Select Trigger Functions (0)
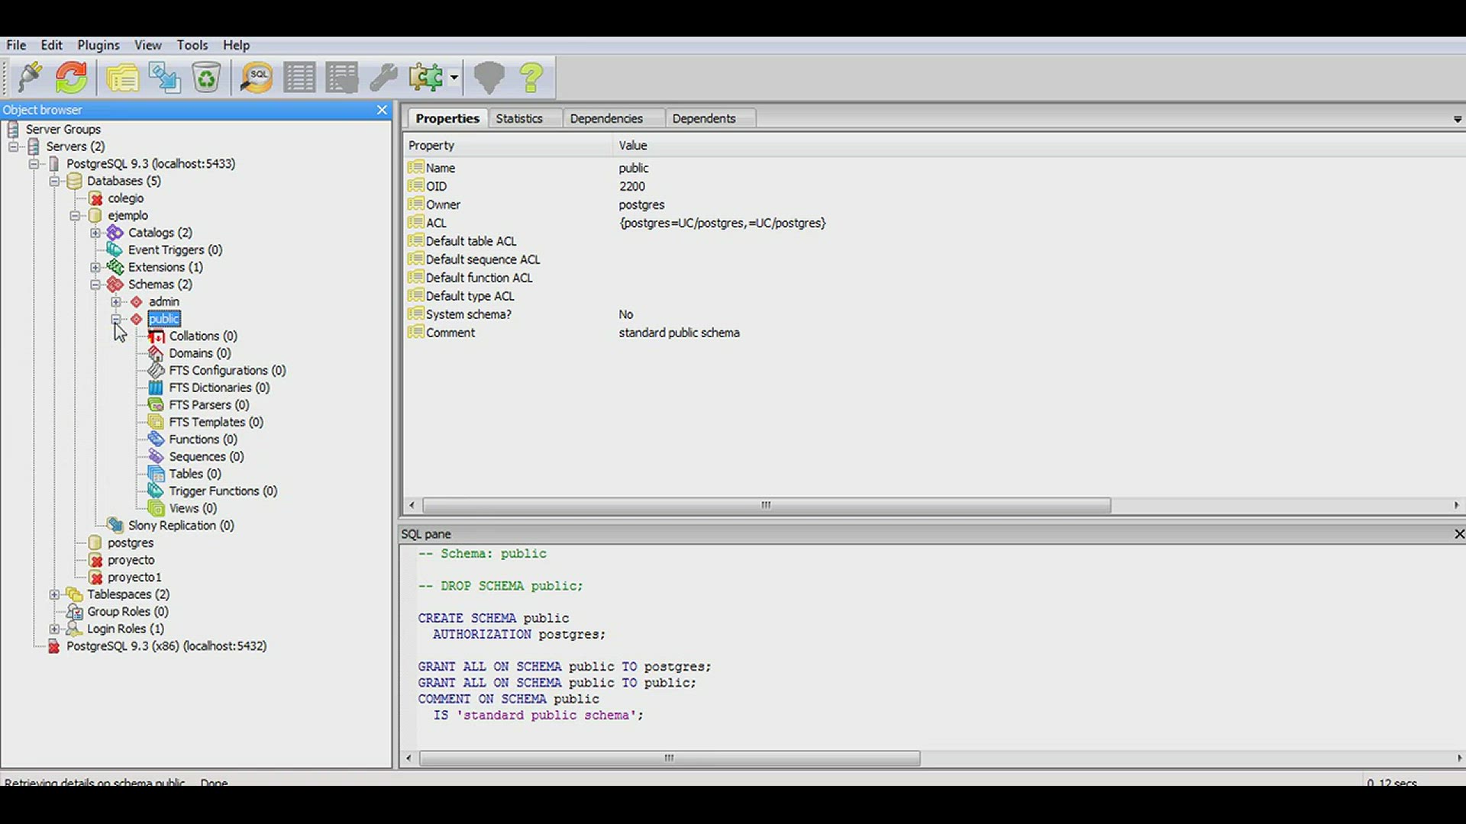The image size is (1466, 824). (x=223, y=491)
